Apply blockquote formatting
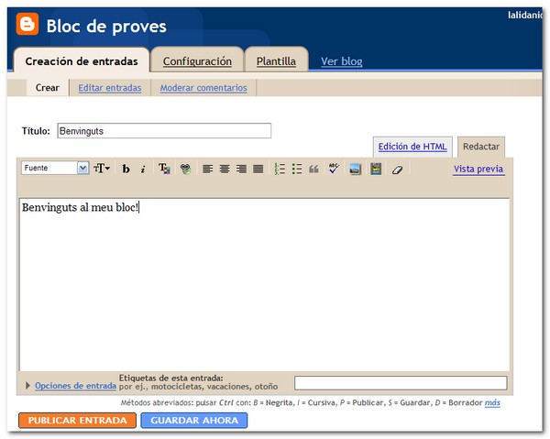Viewport: 550px width, 439px height. [313, 169]
